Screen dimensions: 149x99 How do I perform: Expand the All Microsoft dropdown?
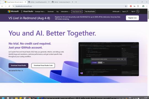[116, 12]
